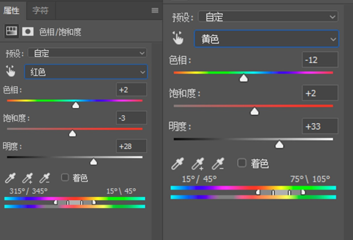The image size is (353, 240).
Task: Pick the eyedropper tool in the right panel
Action: (x=178, y=164)
